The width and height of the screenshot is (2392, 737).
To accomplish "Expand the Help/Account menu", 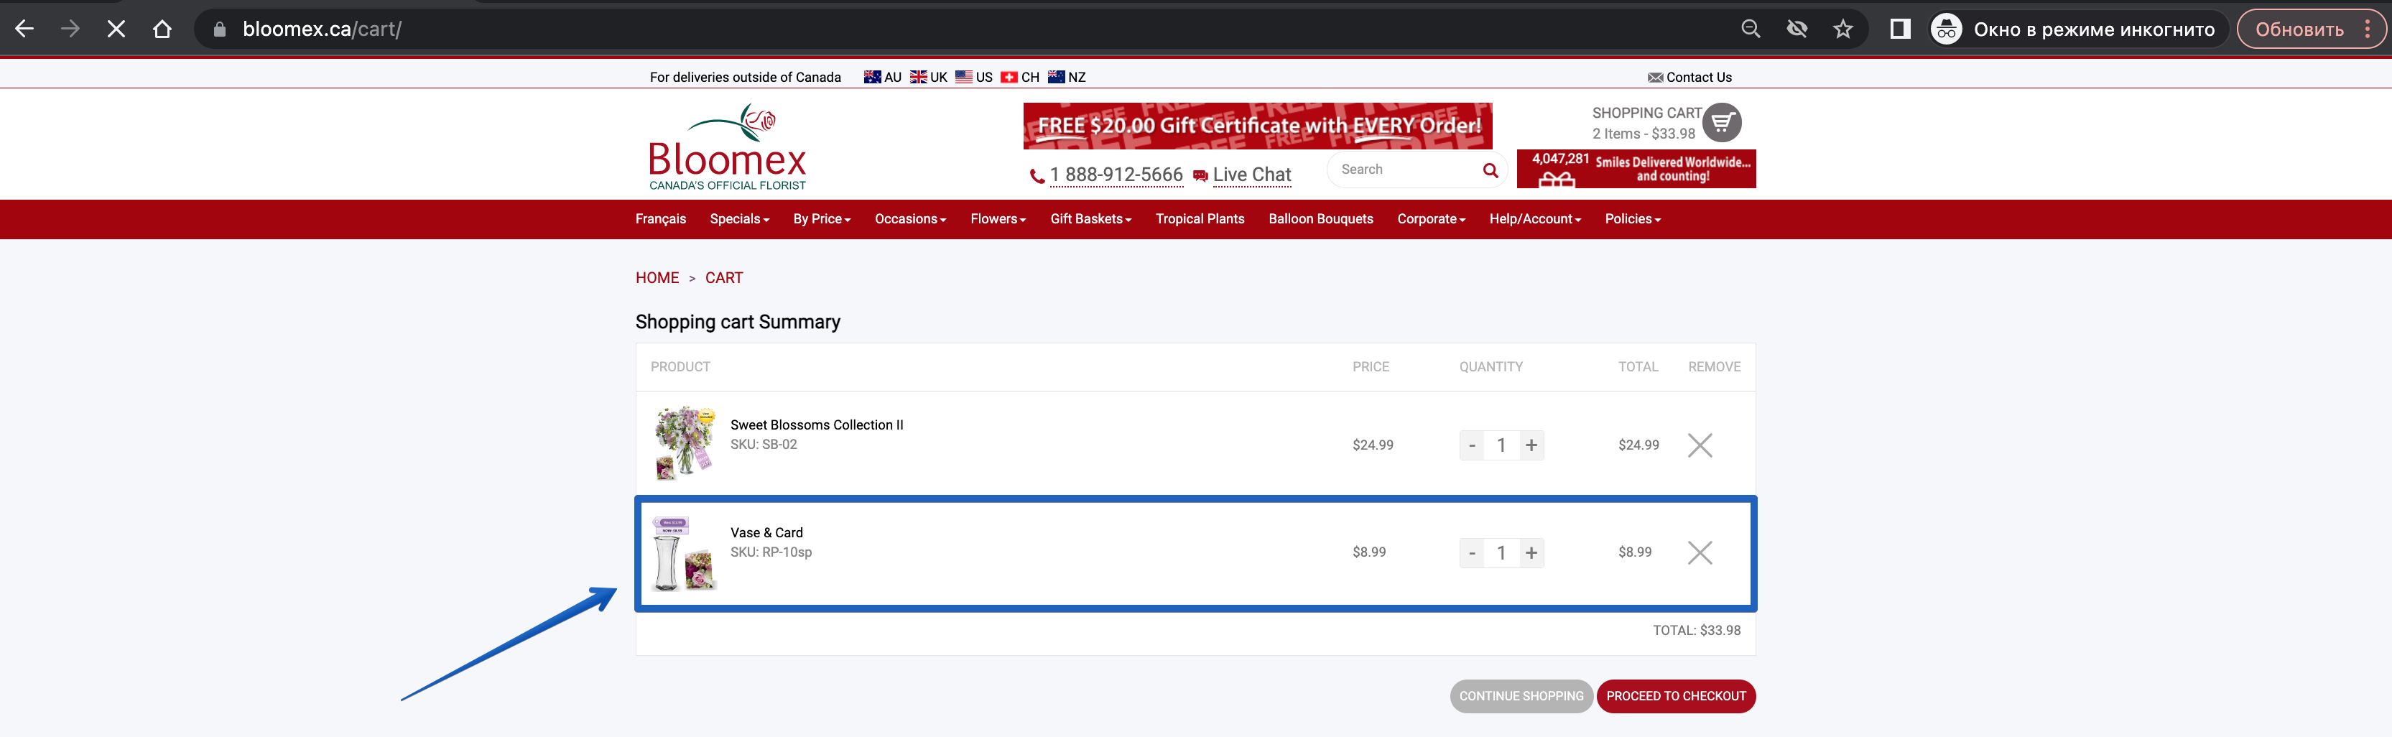I will click(x=1535, y=219).
